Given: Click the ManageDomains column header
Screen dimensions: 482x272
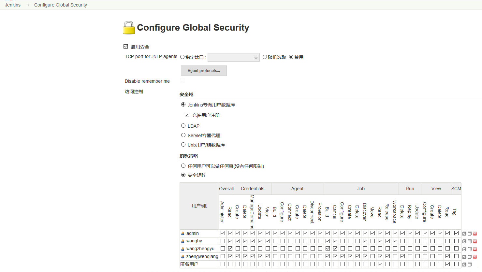Looking at the screenshot, I should tap(252, 212).
